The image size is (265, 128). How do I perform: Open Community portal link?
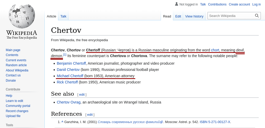point(18,106)
